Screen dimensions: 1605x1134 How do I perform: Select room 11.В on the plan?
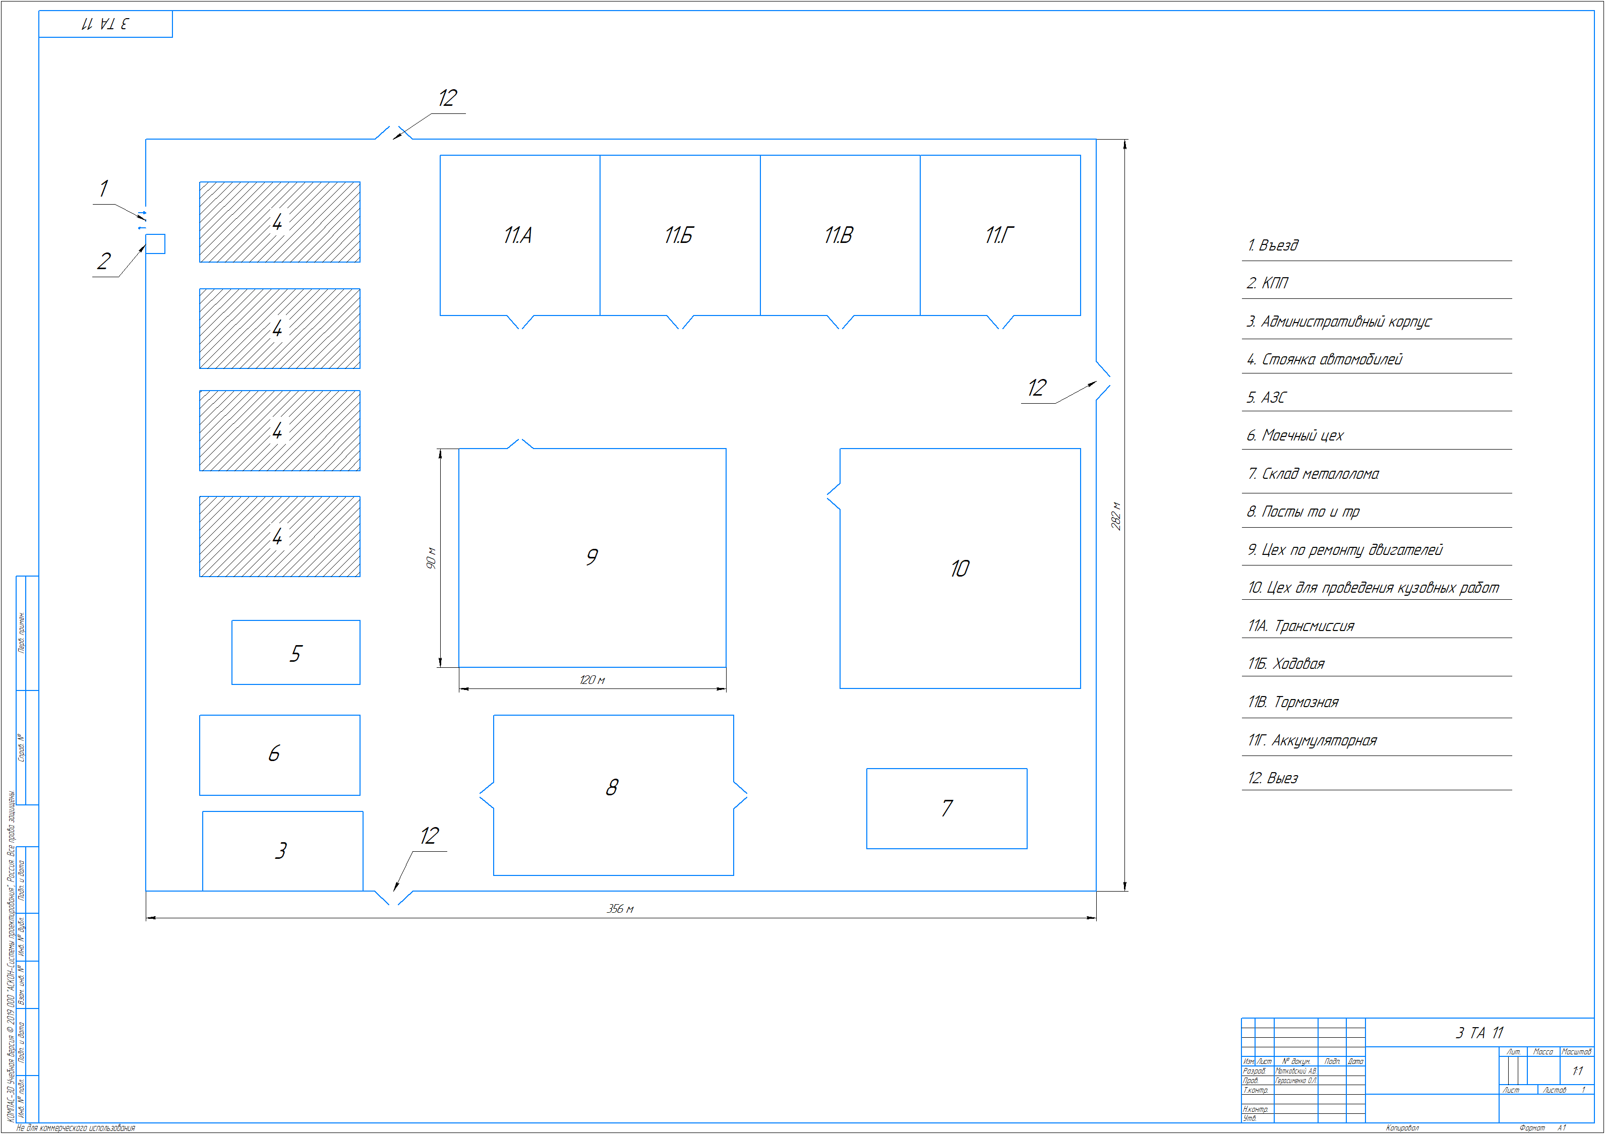pyautogui.click(x=839, y=235)
